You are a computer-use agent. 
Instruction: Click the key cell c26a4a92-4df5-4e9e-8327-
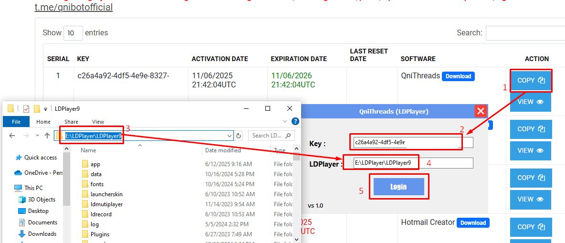(x=123, y=76)
